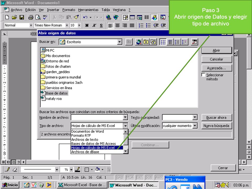
Task: Open the Normal style dropdown
Action: 31,25
